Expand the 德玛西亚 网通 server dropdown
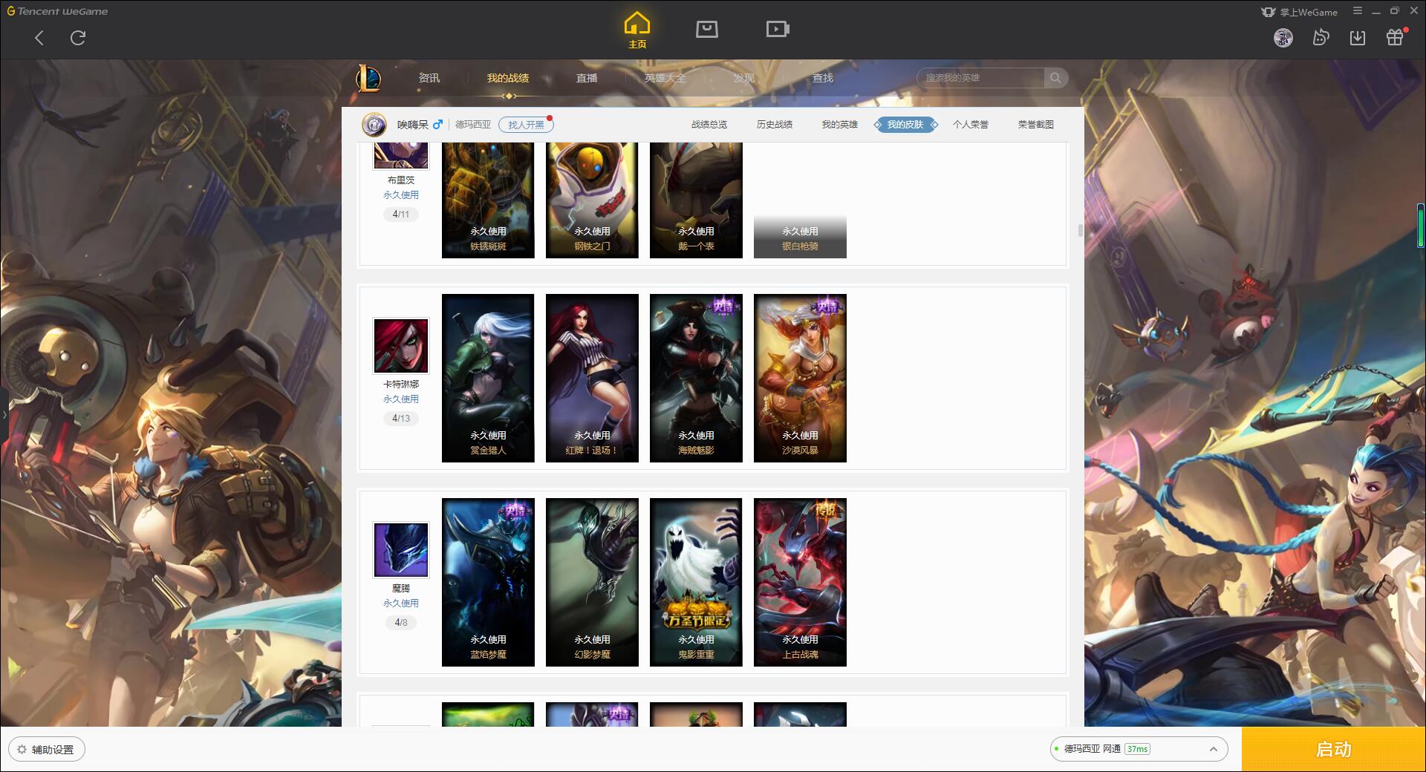 point(1139,749)
